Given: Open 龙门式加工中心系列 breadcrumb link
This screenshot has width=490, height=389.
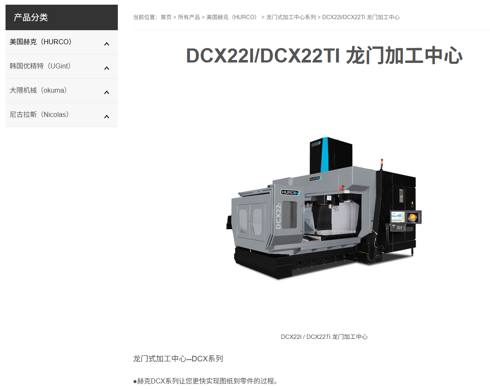Looking at the screenshot, I should (291, 17).
